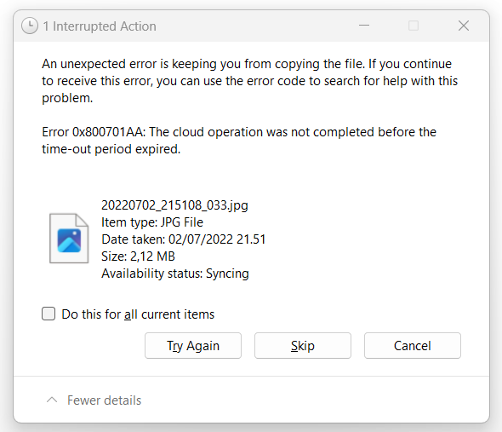The height and width of the screenshot is (432, 502).
Task: Click the 'Availability status: Syncing' line
Action: point(175,274)
